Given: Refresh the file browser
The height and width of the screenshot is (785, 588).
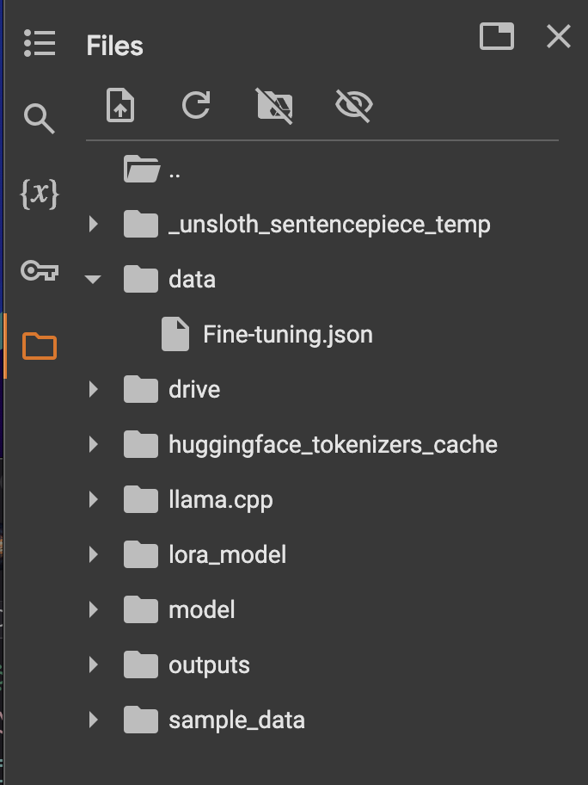Looking at the screenshot, I should (197, 106).
